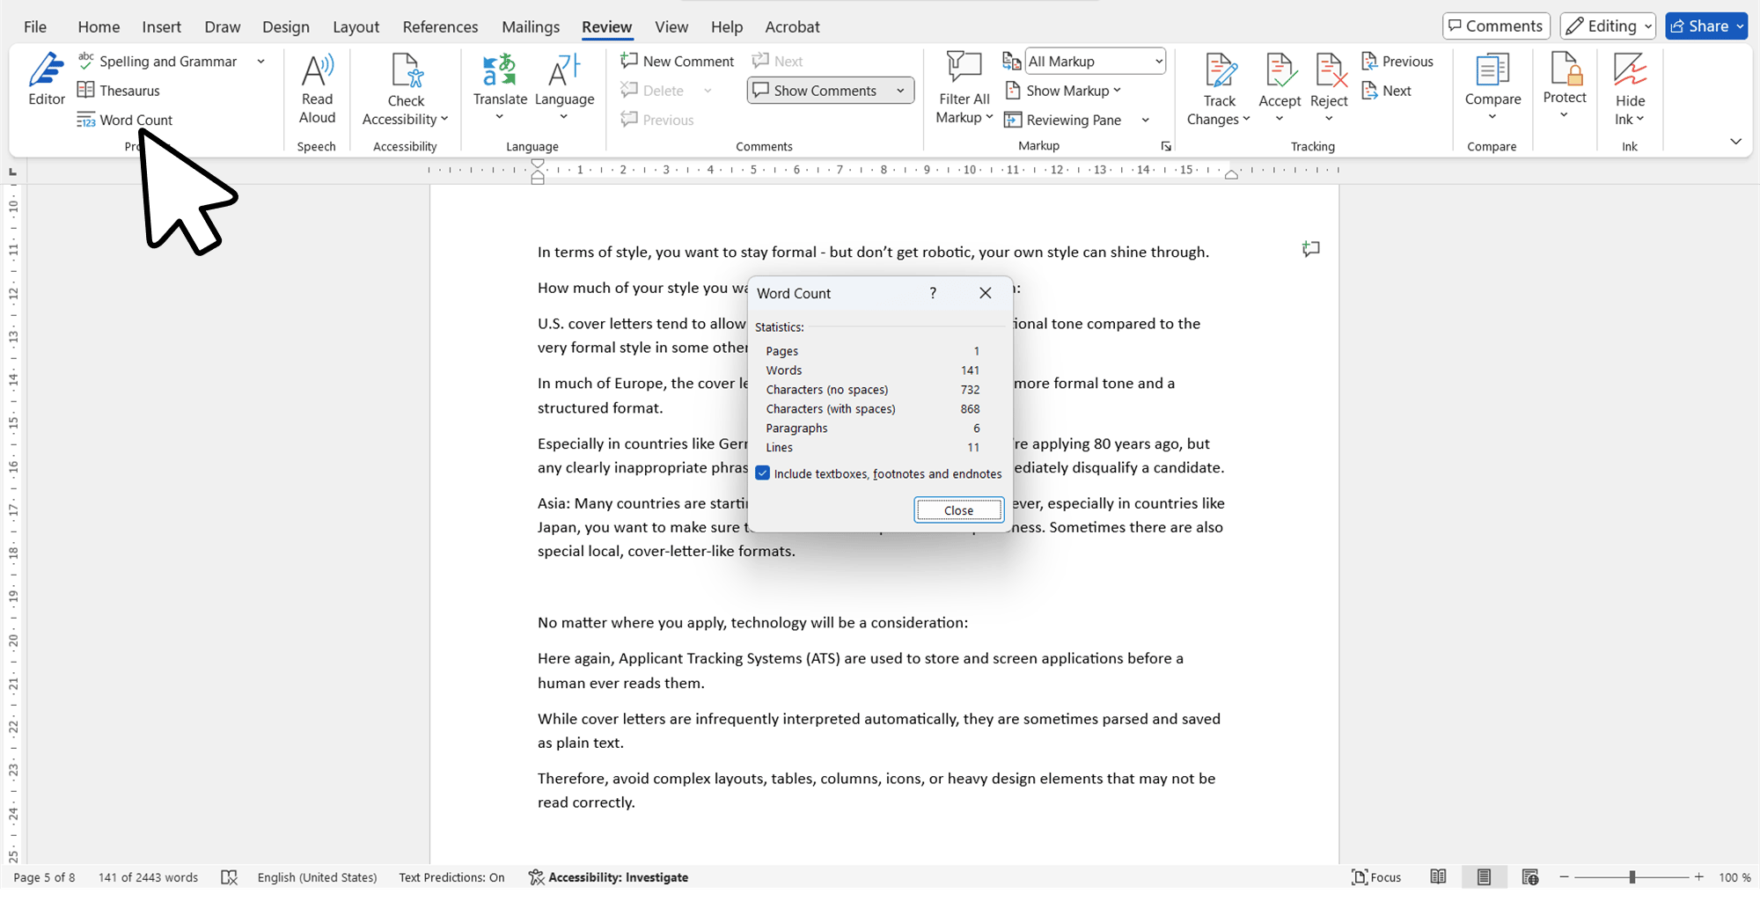Uncheck Include textboxes, footnotes and endnotes
The image size is (1760, 916).
pos(763,473)
